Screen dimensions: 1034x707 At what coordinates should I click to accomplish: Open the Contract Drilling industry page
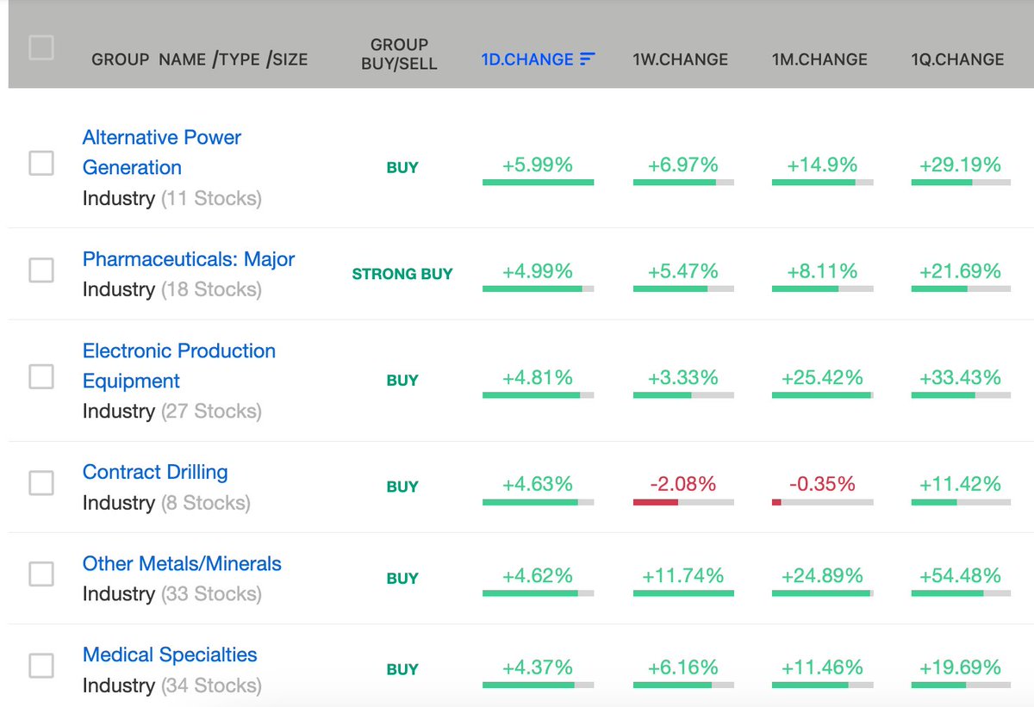(155, 472)
